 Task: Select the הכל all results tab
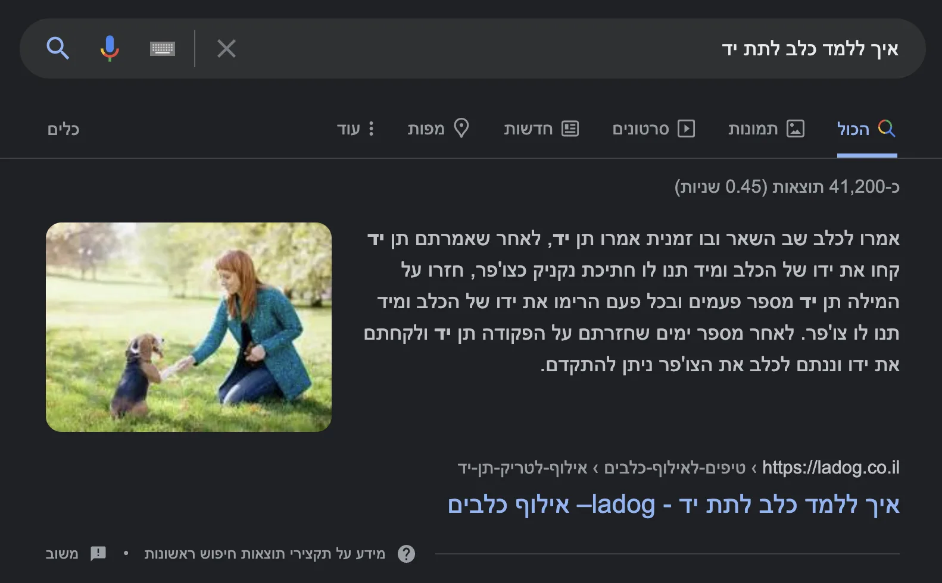(x=866, y=128)
